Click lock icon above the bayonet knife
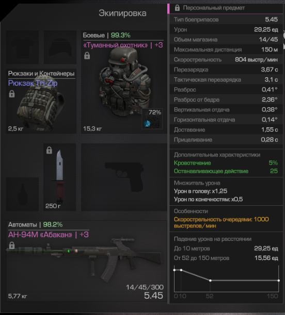This screenshot has width=285, height=315. pos(49,150)
